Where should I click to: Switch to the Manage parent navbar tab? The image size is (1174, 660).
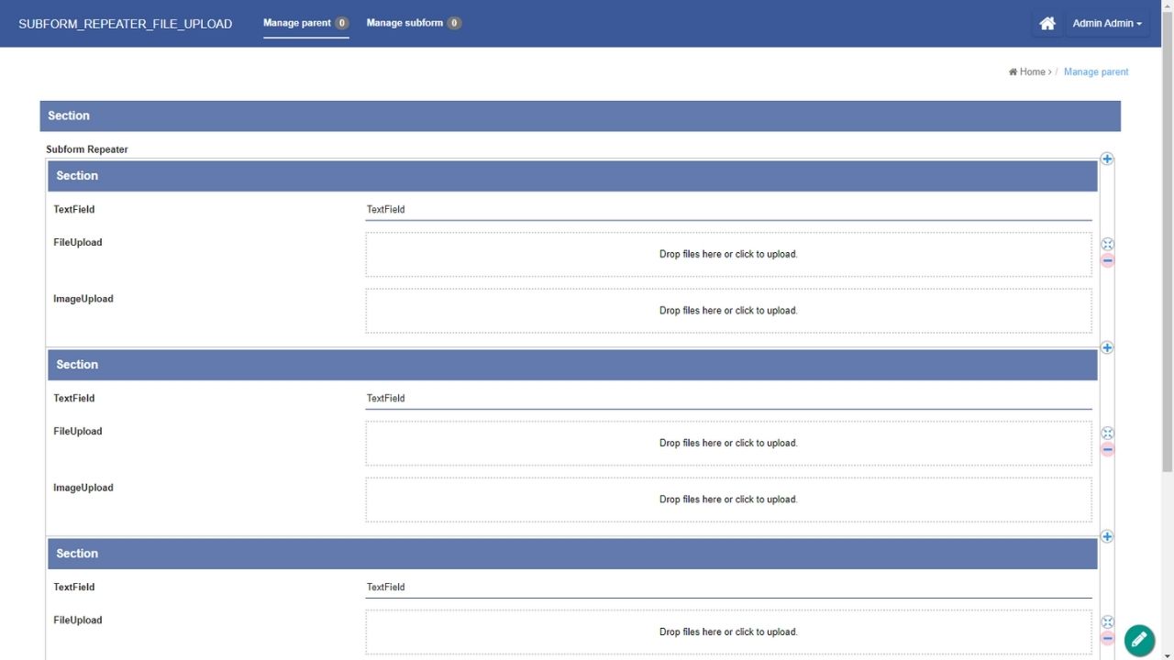(305, 23)
